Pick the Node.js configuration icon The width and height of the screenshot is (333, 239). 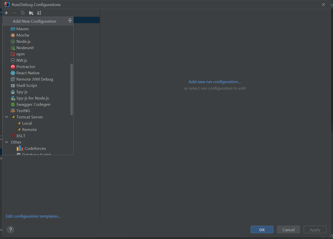pyautogui.click(x=13, y=42)
